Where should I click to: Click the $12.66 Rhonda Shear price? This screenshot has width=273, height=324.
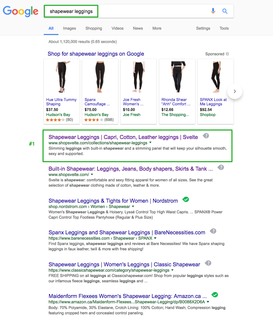click(x=167, y=110)
